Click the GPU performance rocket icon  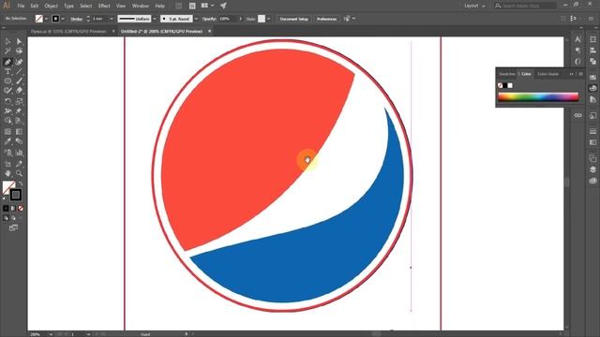click(223, 6)
